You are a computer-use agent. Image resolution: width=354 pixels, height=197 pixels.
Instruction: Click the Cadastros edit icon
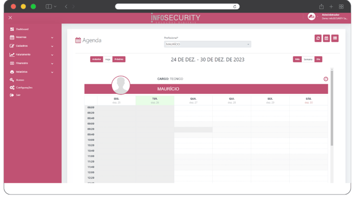[x=12, y=46]
